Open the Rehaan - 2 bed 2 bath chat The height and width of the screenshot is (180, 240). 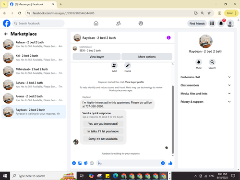click(34, 44)
